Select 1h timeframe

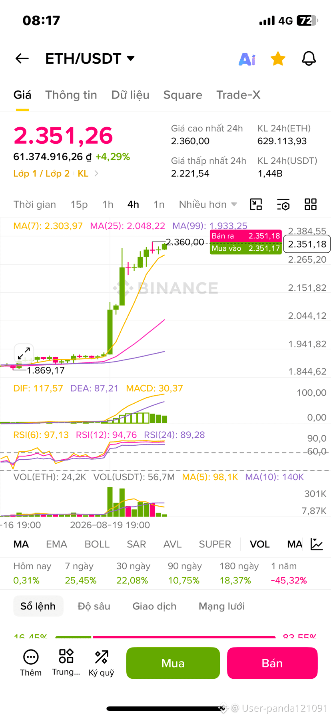[x=108, y=205]
